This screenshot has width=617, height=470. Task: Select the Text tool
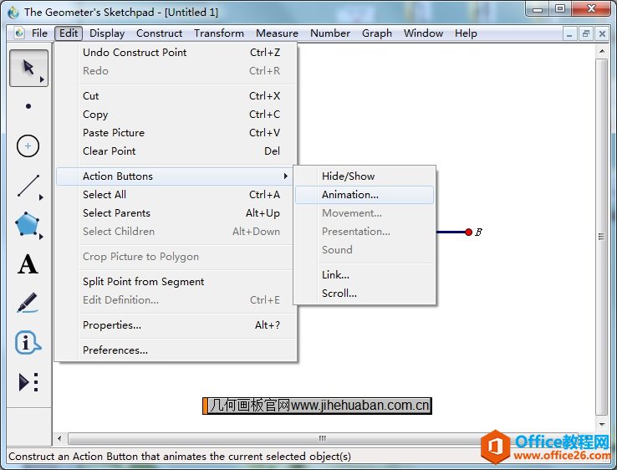click(x=28, y=264)
